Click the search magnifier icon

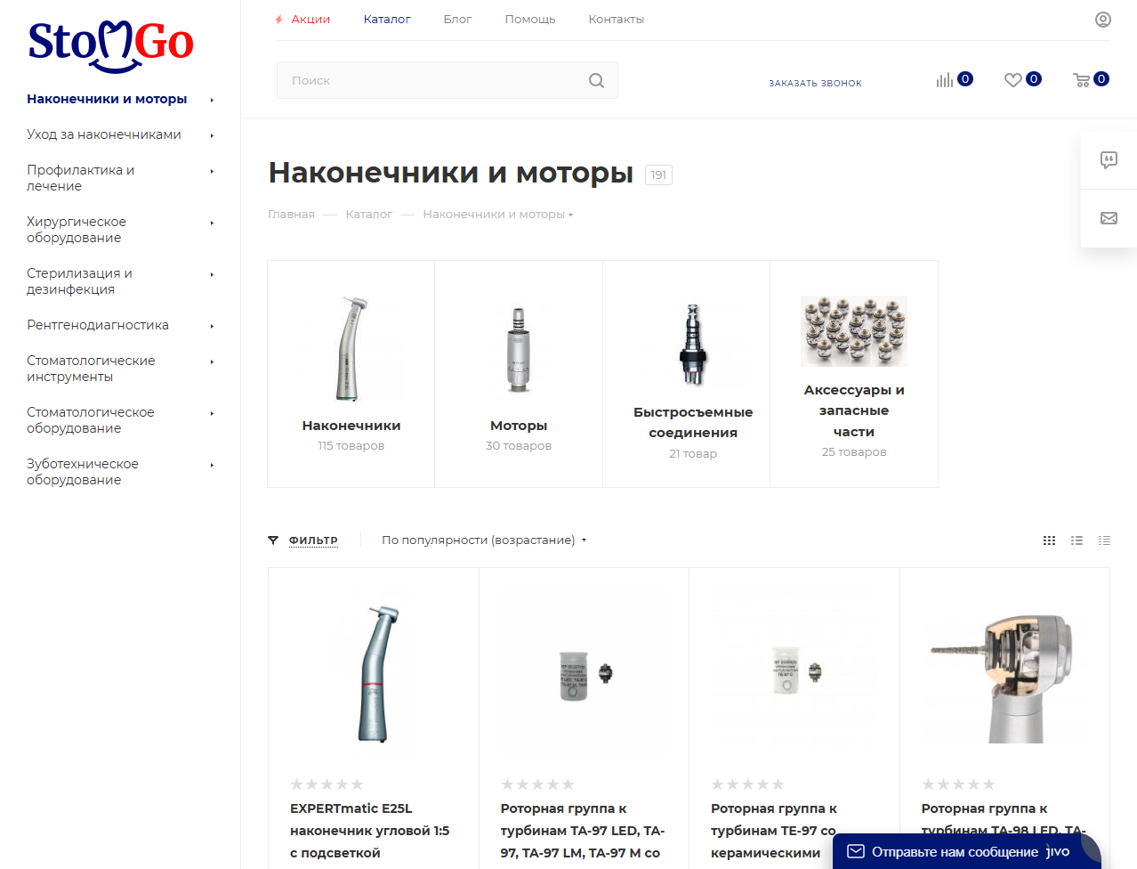coord(596,81)
